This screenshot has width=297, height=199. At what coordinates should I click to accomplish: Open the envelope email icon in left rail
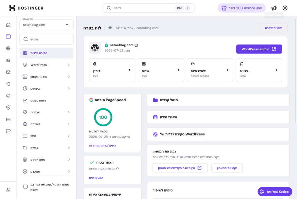coord(8,72)
